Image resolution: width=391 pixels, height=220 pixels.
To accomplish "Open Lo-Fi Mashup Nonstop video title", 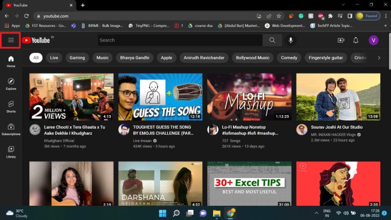I will point(250,130).
